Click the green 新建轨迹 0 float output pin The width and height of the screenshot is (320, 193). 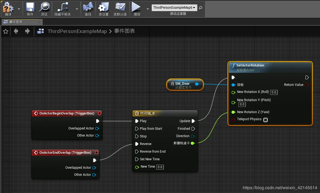(192, 143)
